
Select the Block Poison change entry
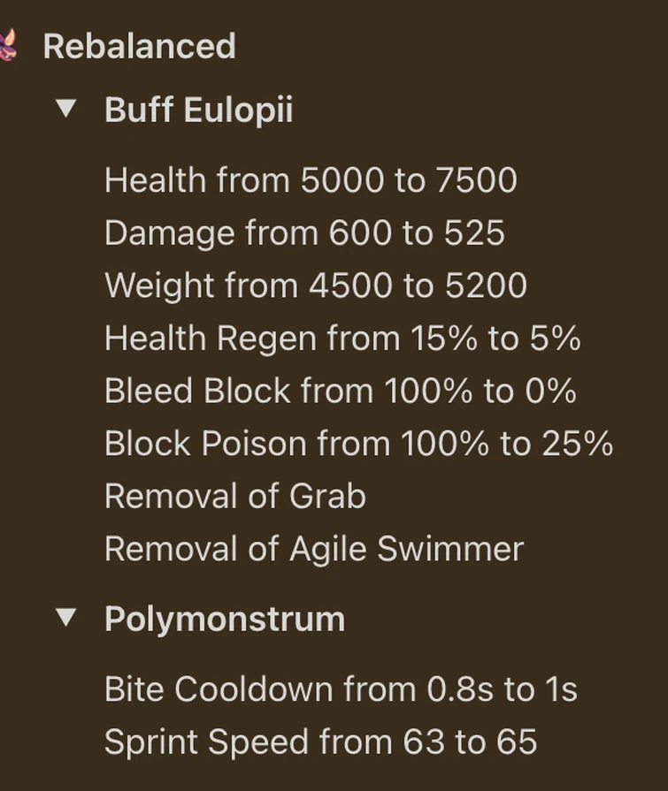[358, 443]
